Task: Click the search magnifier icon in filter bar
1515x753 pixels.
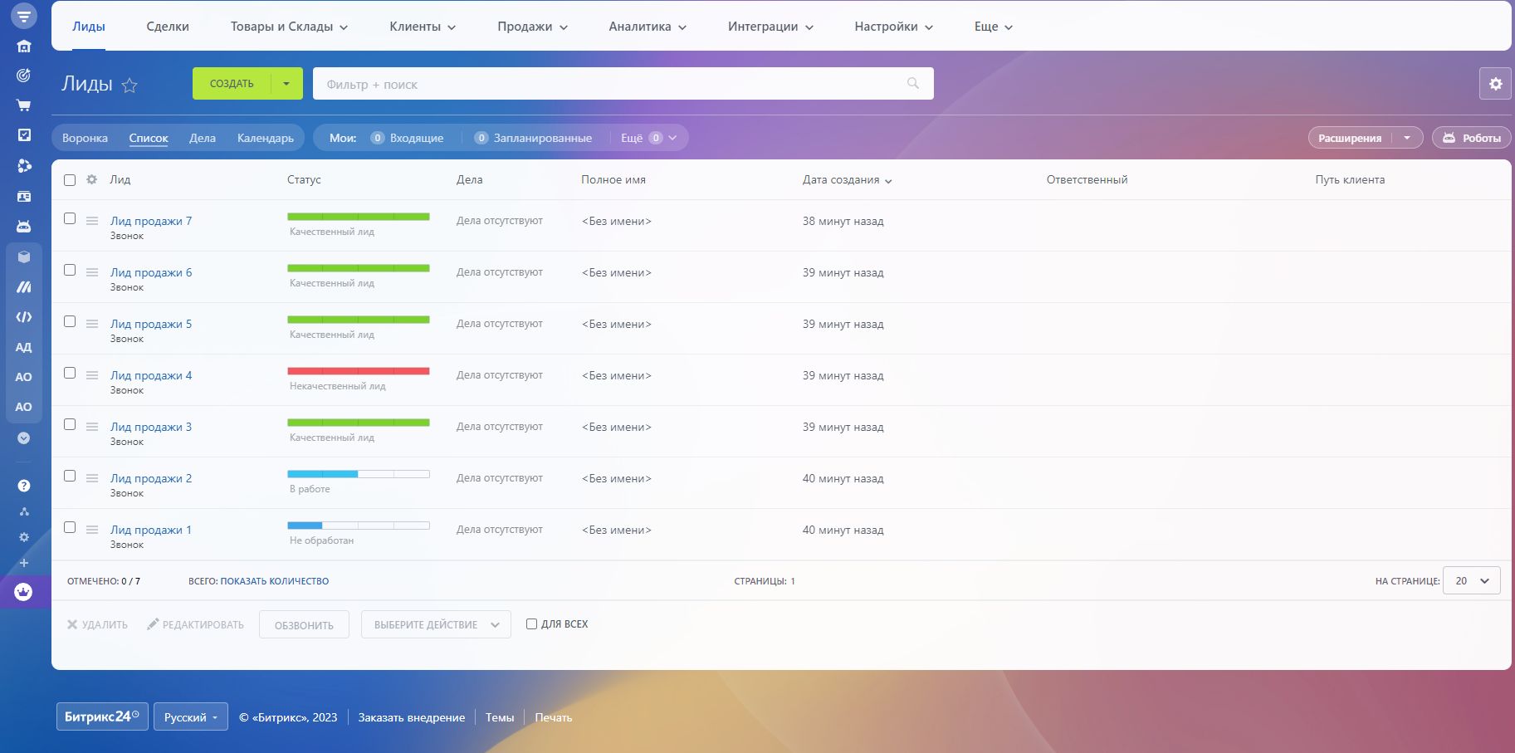Action: pos(913,84)
